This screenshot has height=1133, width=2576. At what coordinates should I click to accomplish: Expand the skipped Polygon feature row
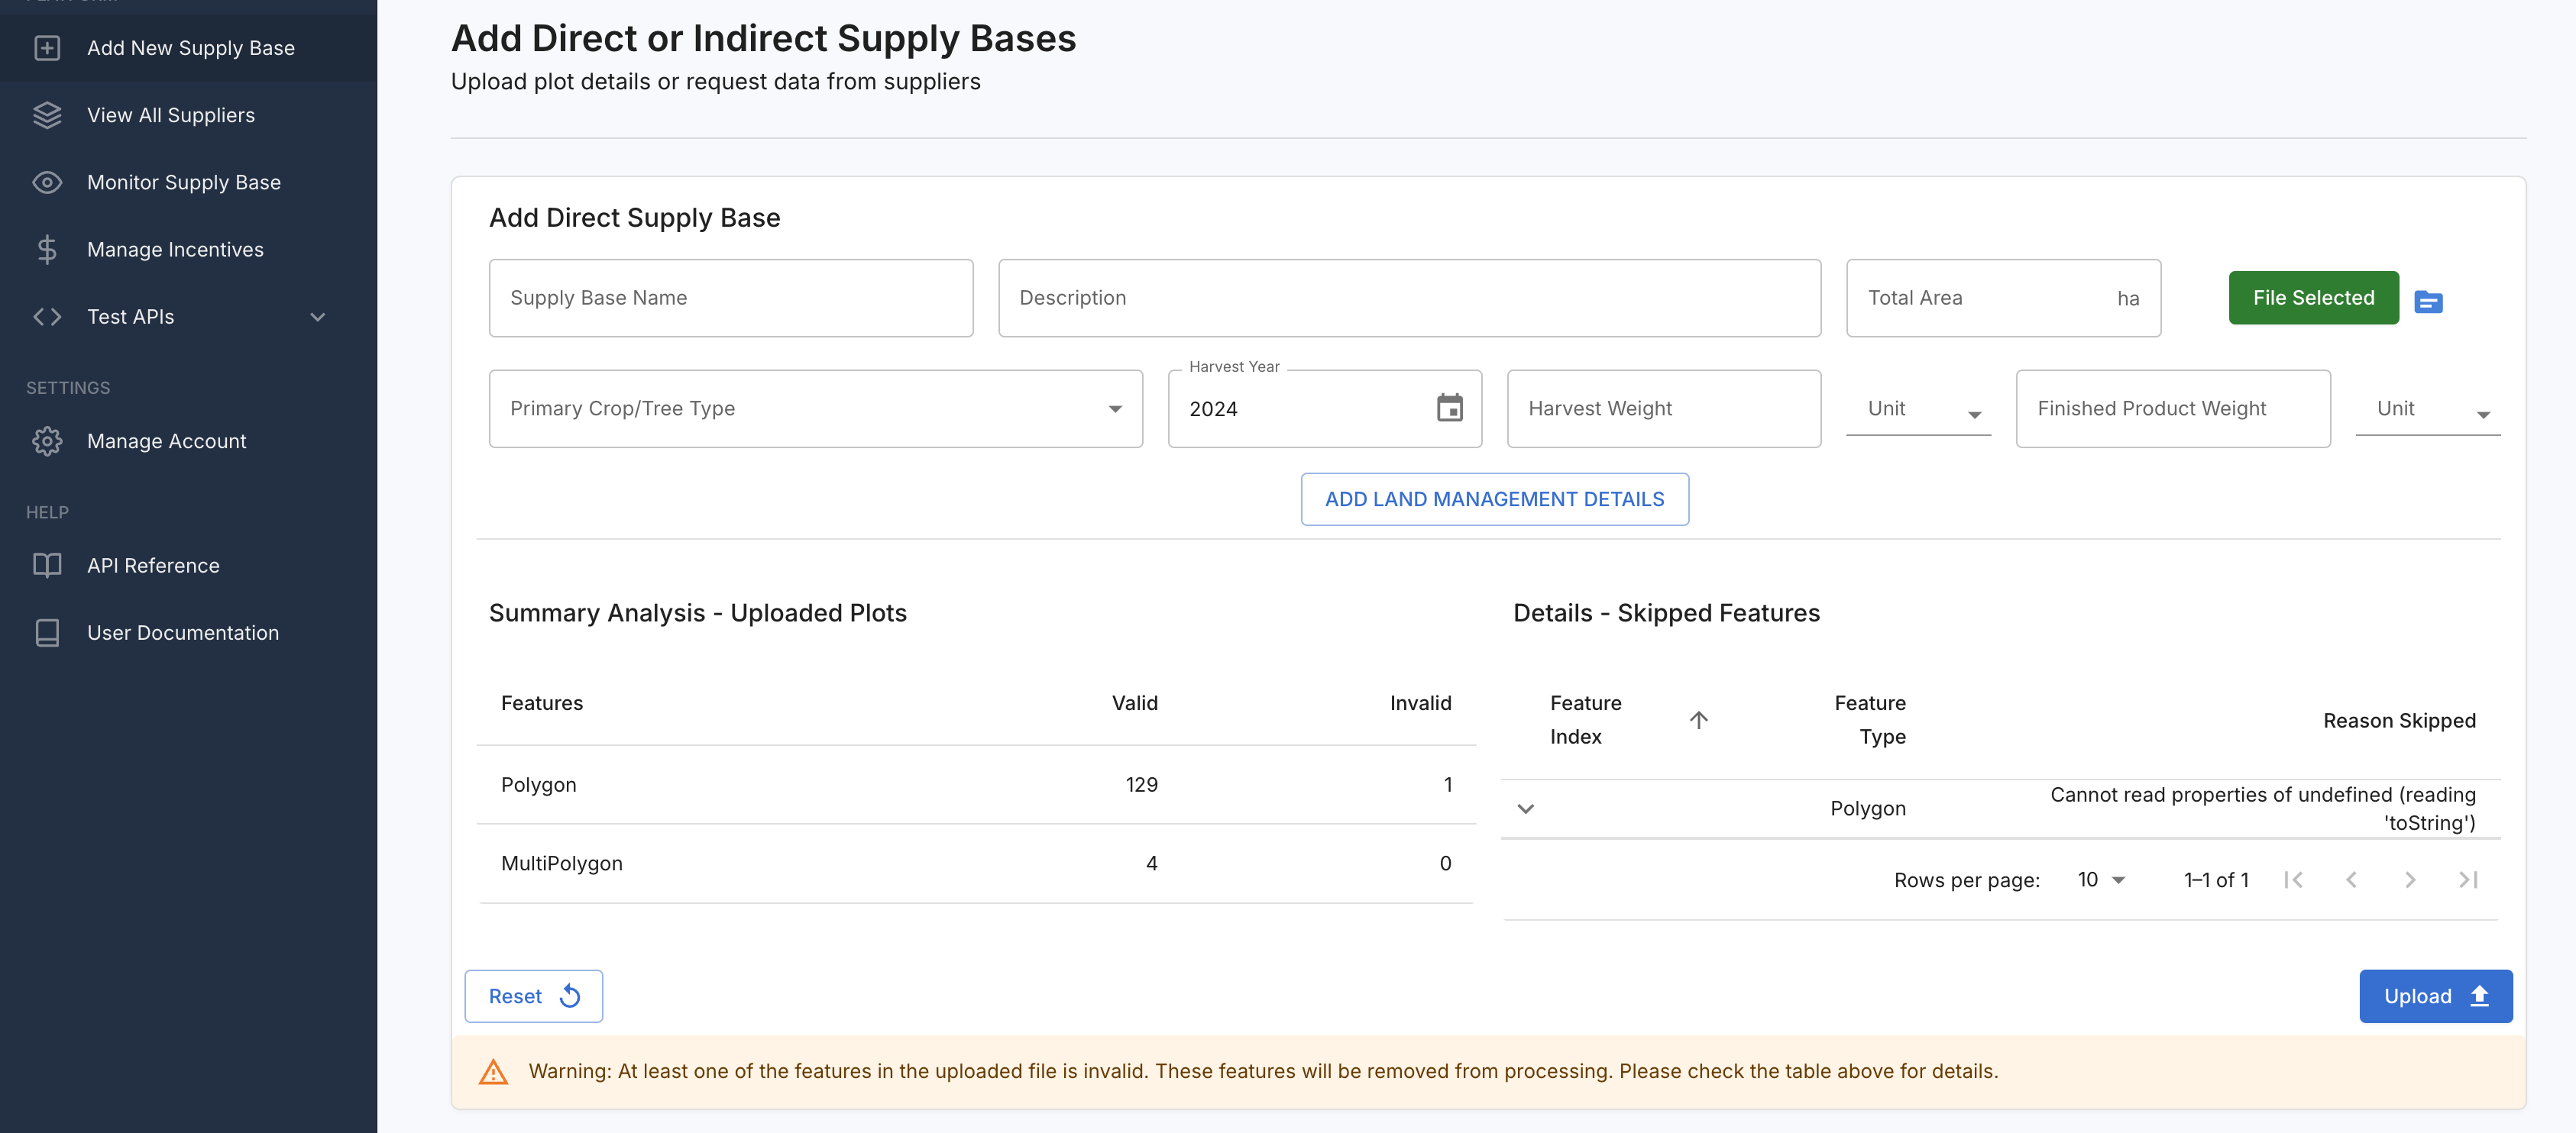pyautogui.click(x=1525, y=809)
